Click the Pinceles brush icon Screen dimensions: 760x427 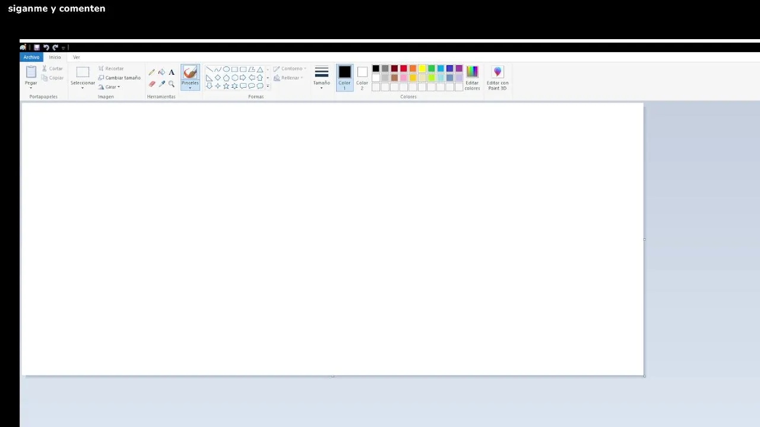point(190,72)
